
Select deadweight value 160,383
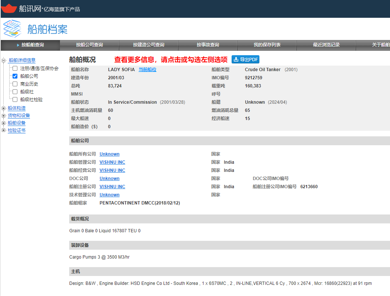click(x=253, y=86)
